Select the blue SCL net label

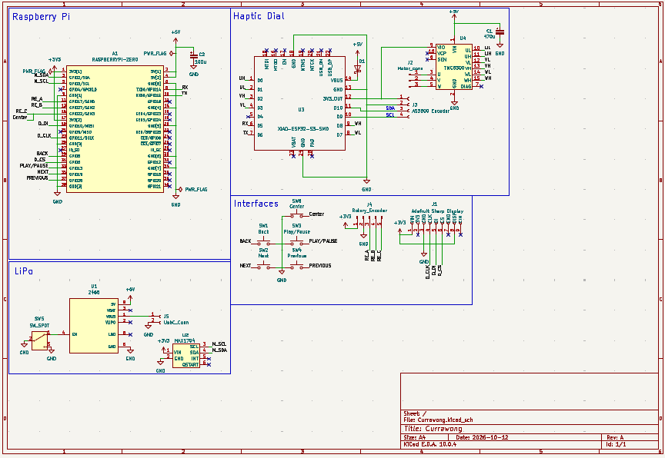[390, 114]
